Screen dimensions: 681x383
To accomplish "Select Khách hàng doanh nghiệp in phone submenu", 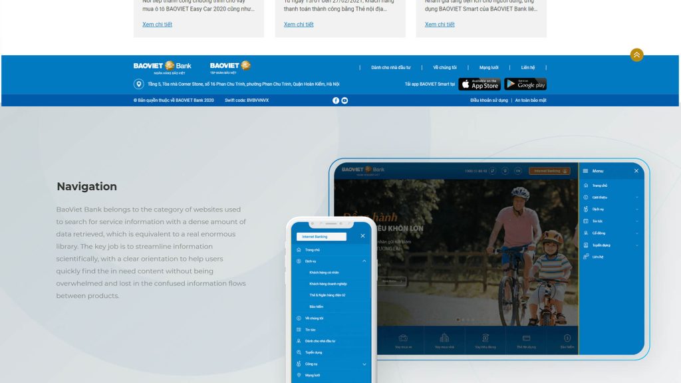I will pyautogui.click(x=328, y=284).
